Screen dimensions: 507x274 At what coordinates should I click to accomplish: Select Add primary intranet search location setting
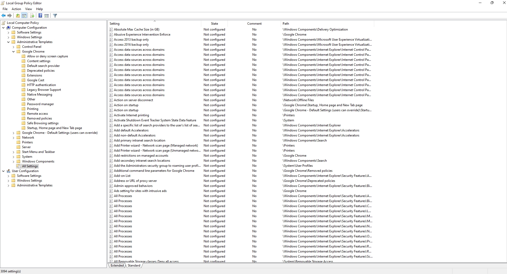click(139, 140)
